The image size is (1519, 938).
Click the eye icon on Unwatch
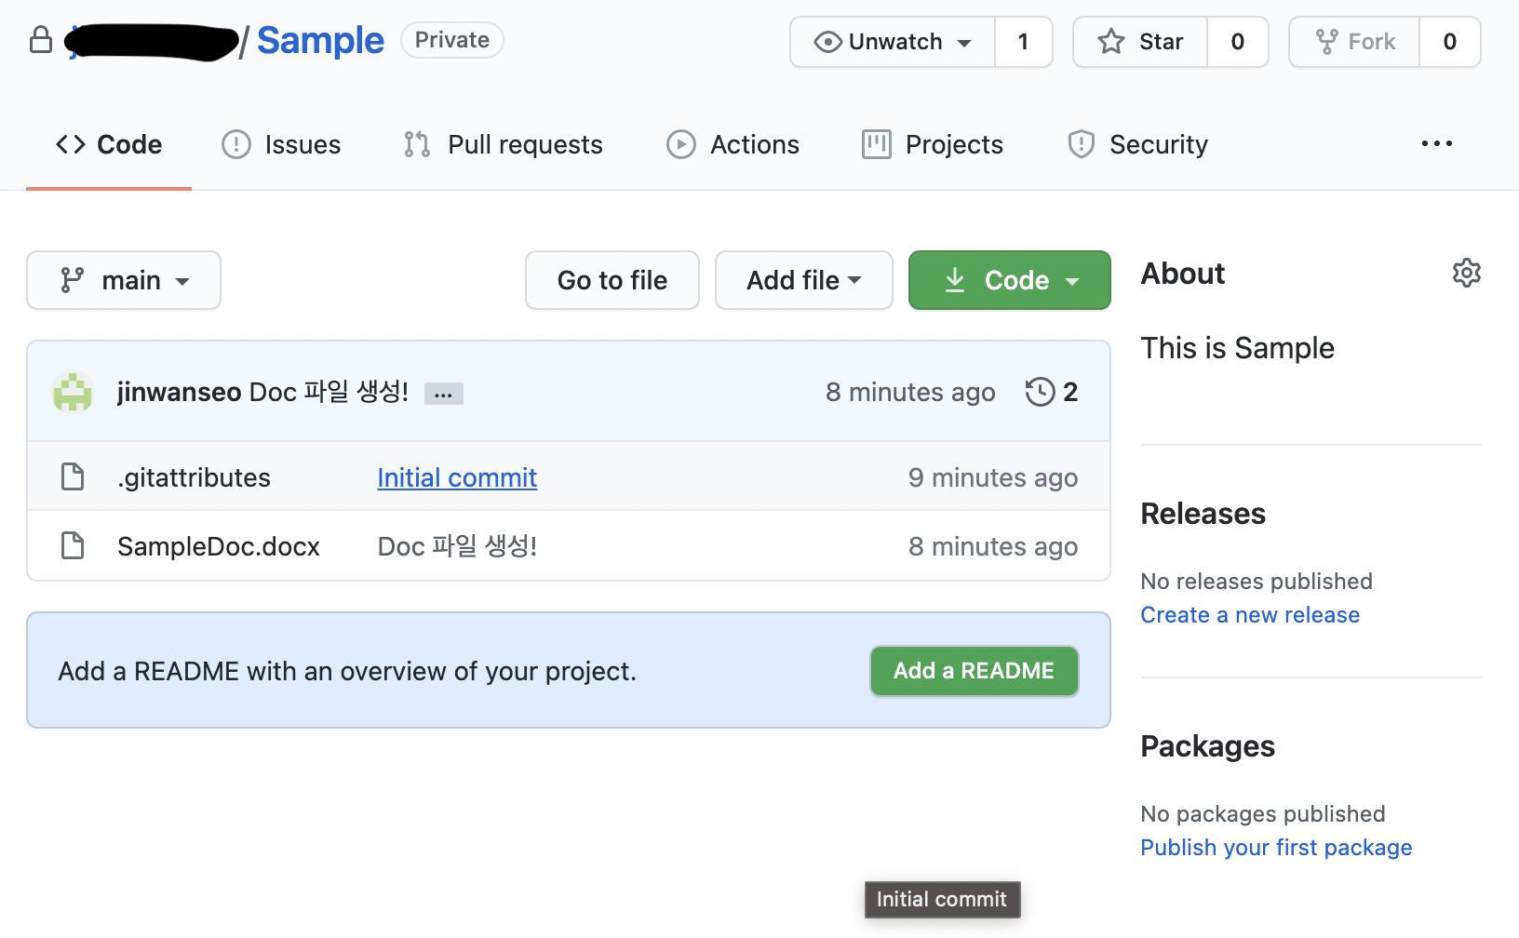[x=827, y=42]
